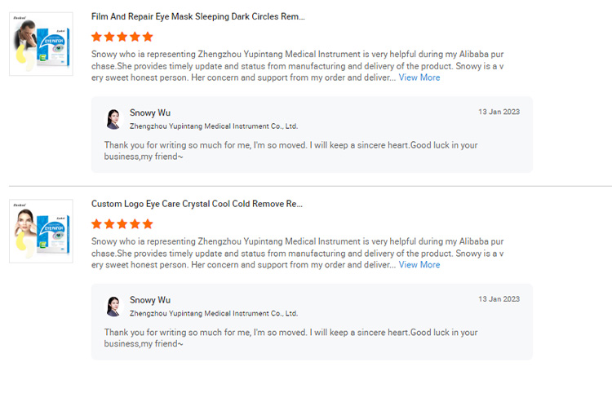
Task: Click the third star of the Film And Repair rating
Action: pos(122,37)
